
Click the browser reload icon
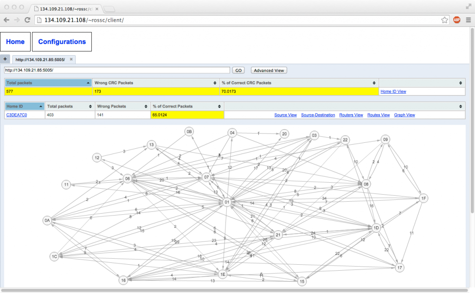click(x=27, y=20)
